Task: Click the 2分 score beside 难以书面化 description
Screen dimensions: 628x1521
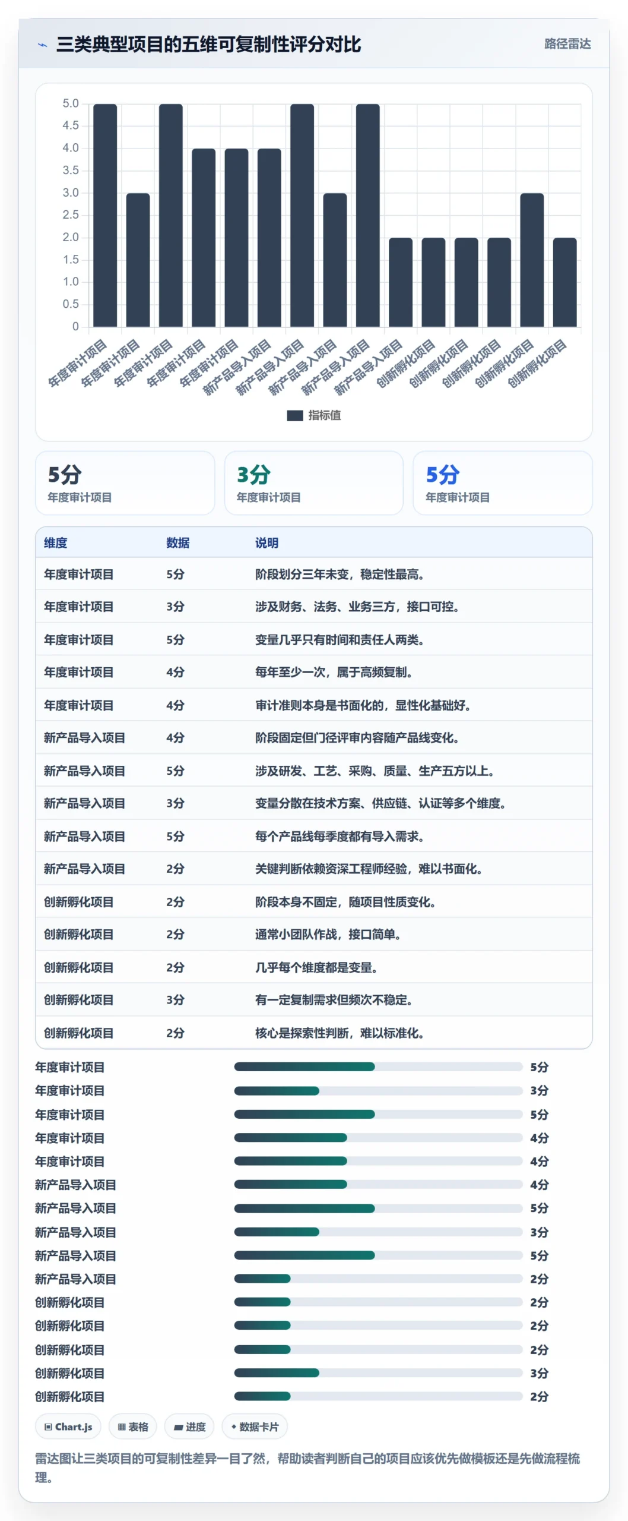Action: click(175, 869)
